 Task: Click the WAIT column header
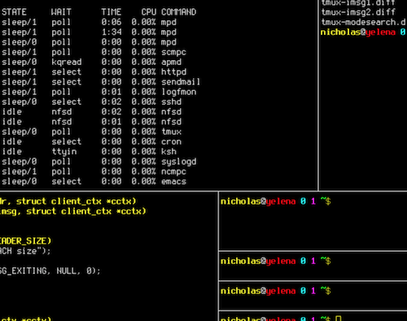(x=61, y=12)
